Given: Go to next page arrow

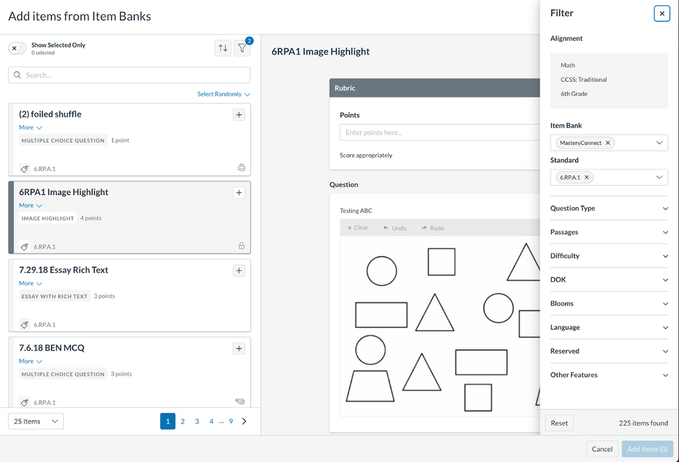Looking at the screenshot, I should point(245,421).
